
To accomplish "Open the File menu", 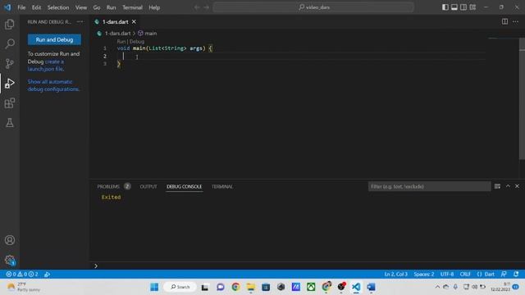I will click(x=21, y=7).
